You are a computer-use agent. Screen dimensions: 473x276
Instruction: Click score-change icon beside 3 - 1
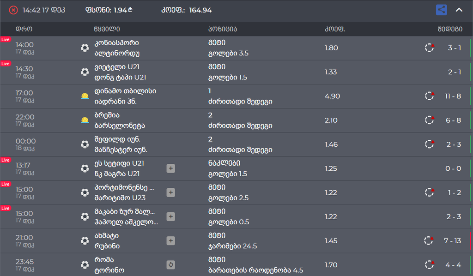pos(430,48)
